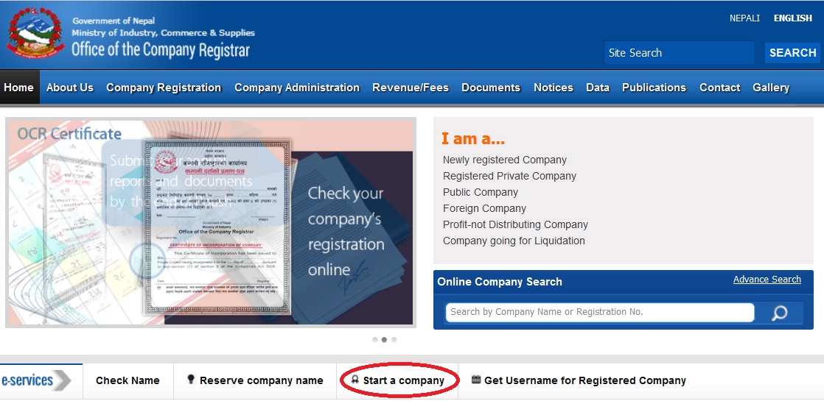Go to the Revenue/Fees menu item

(411, 88)
